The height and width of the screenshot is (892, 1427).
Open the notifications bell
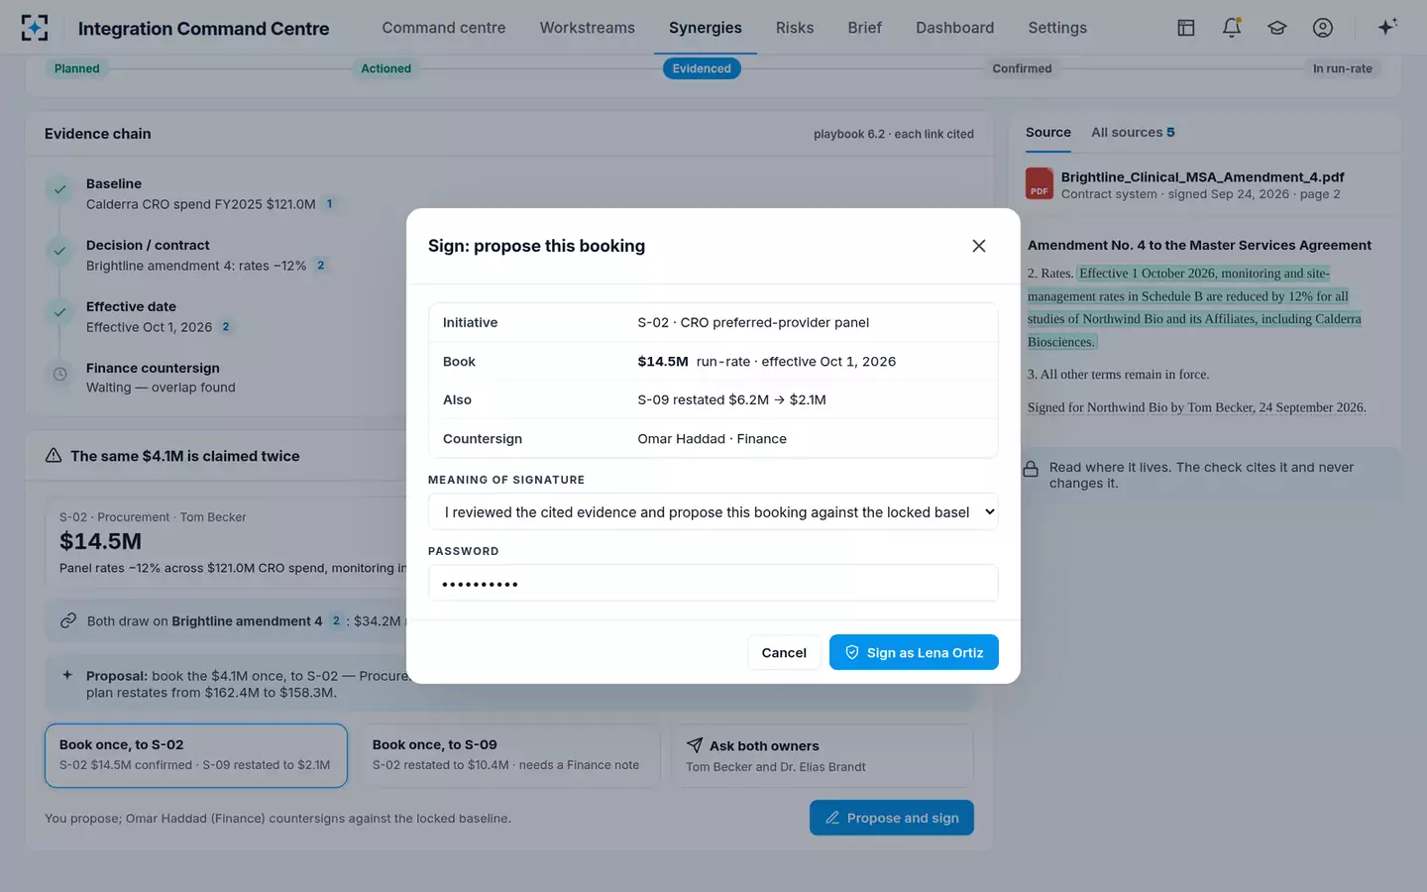pos(1232,28)
